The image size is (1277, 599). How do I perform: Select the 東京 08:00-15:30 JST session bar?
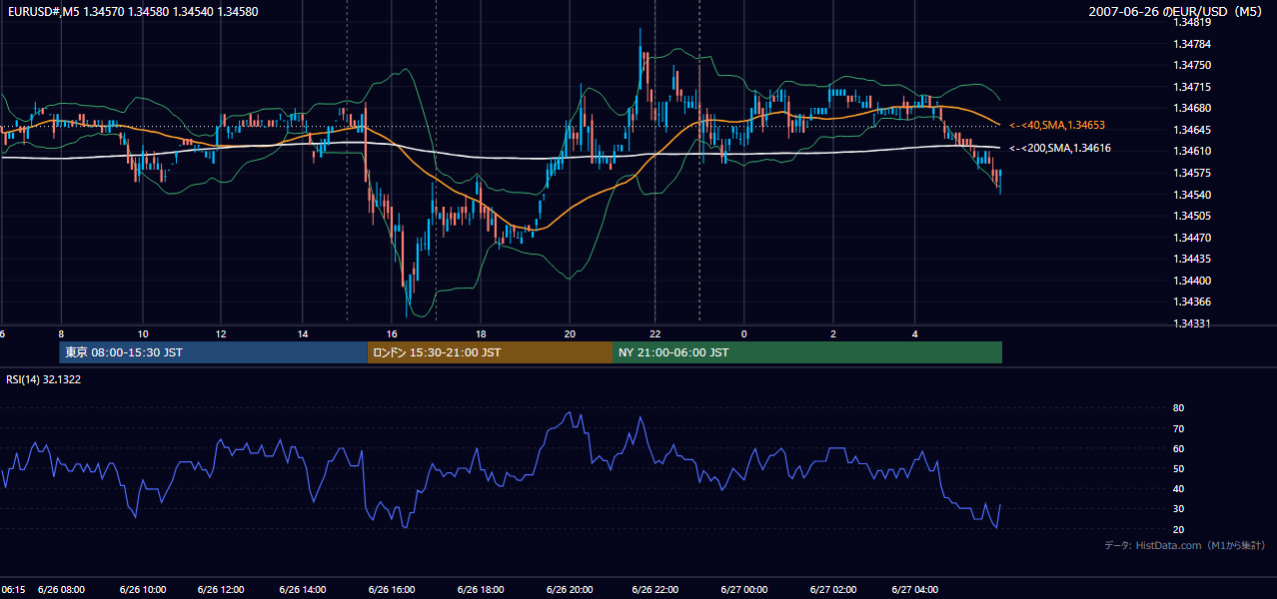point(213,352)
